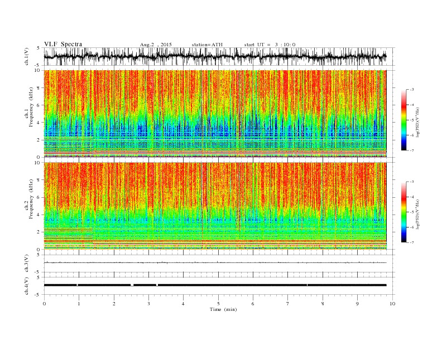Click time tick label "6" on x-axis
The height and width of the screenshot is (341, 442).
point(253,304)
